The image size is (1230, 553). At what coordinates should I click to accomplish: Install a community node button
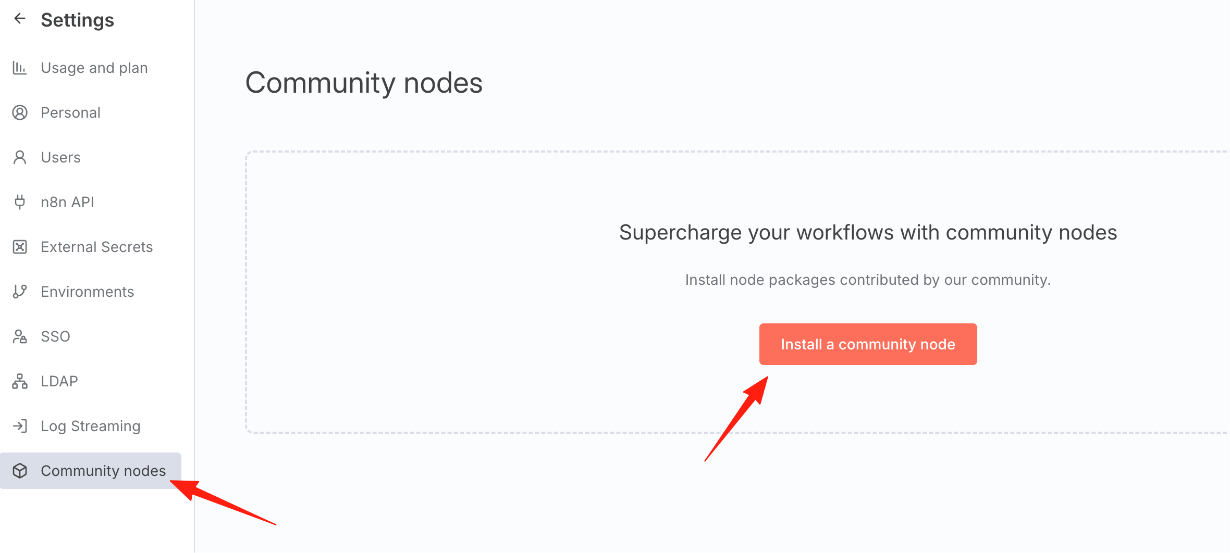click(868, 344)
